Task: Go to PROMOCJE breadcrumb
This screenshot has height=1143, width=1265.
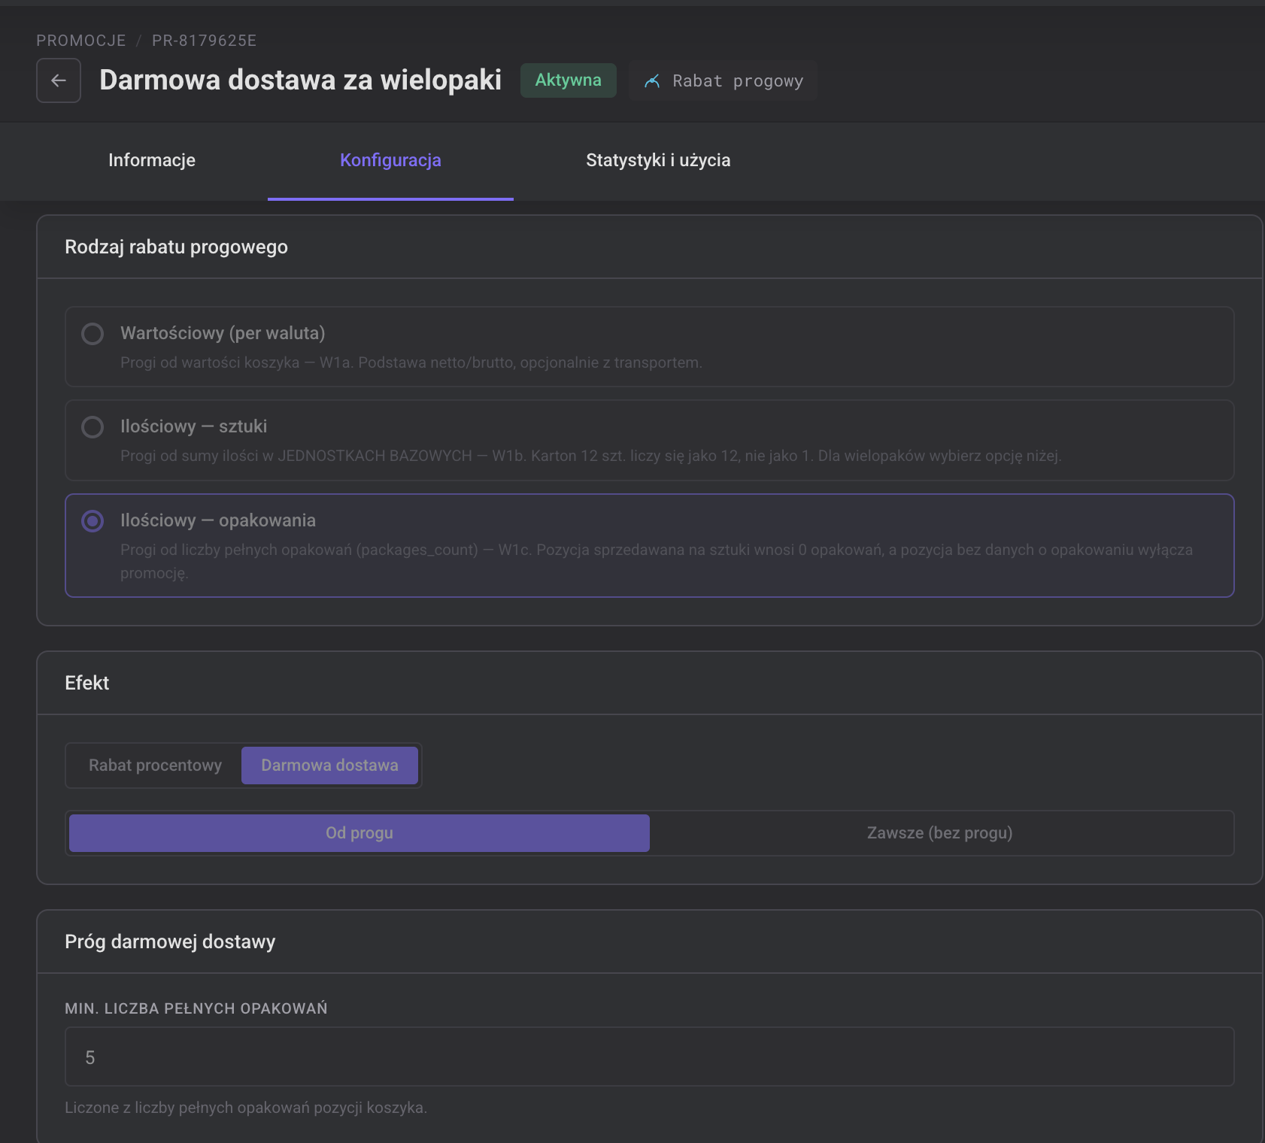Action: tap(81, 41)
